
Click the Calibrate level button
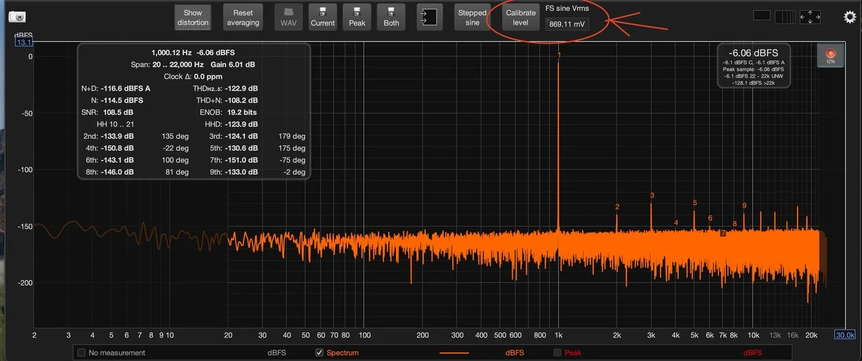(521, 17)
